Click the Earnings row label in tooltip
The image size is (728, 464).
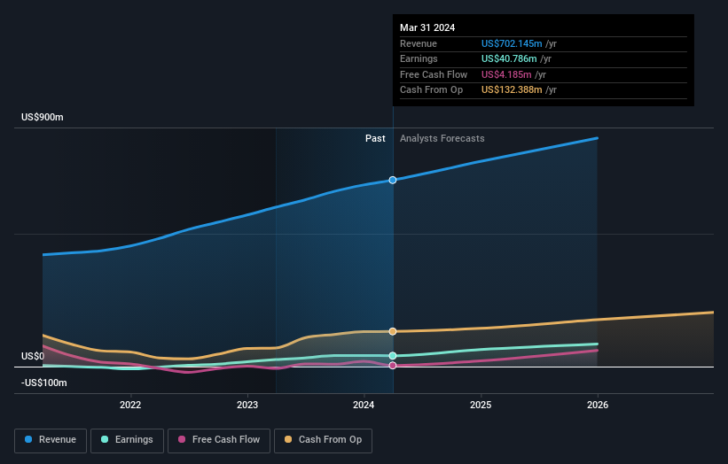[x=419, y=58]
